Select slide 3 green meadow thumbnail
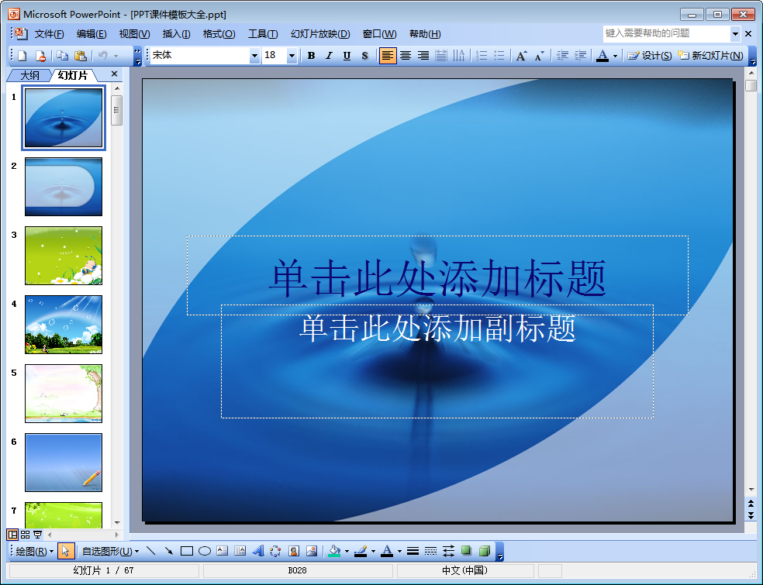The height and width of the screenshot is (585, 763). (64, 255)
